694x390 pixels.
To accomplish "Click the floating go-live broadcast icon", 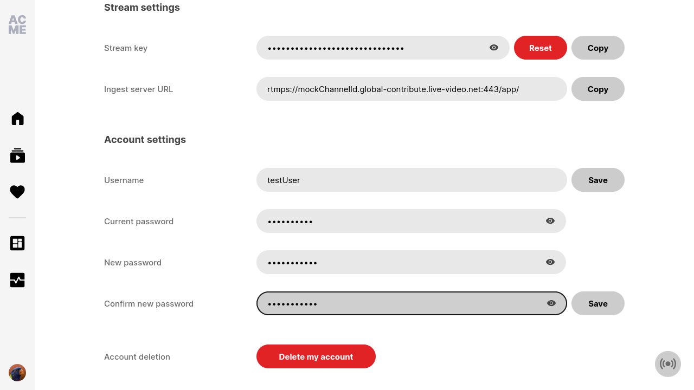I will [x=668, y=364].
